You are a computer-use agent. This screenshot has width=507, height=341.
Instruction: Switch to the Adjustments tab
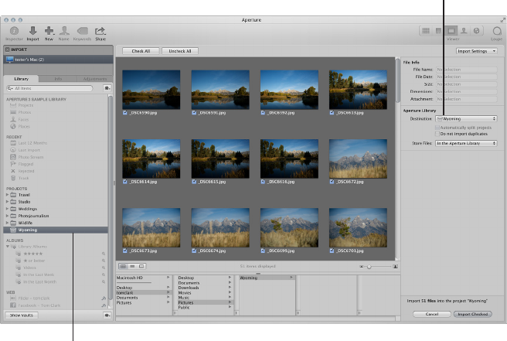click(x=95, y=79)
